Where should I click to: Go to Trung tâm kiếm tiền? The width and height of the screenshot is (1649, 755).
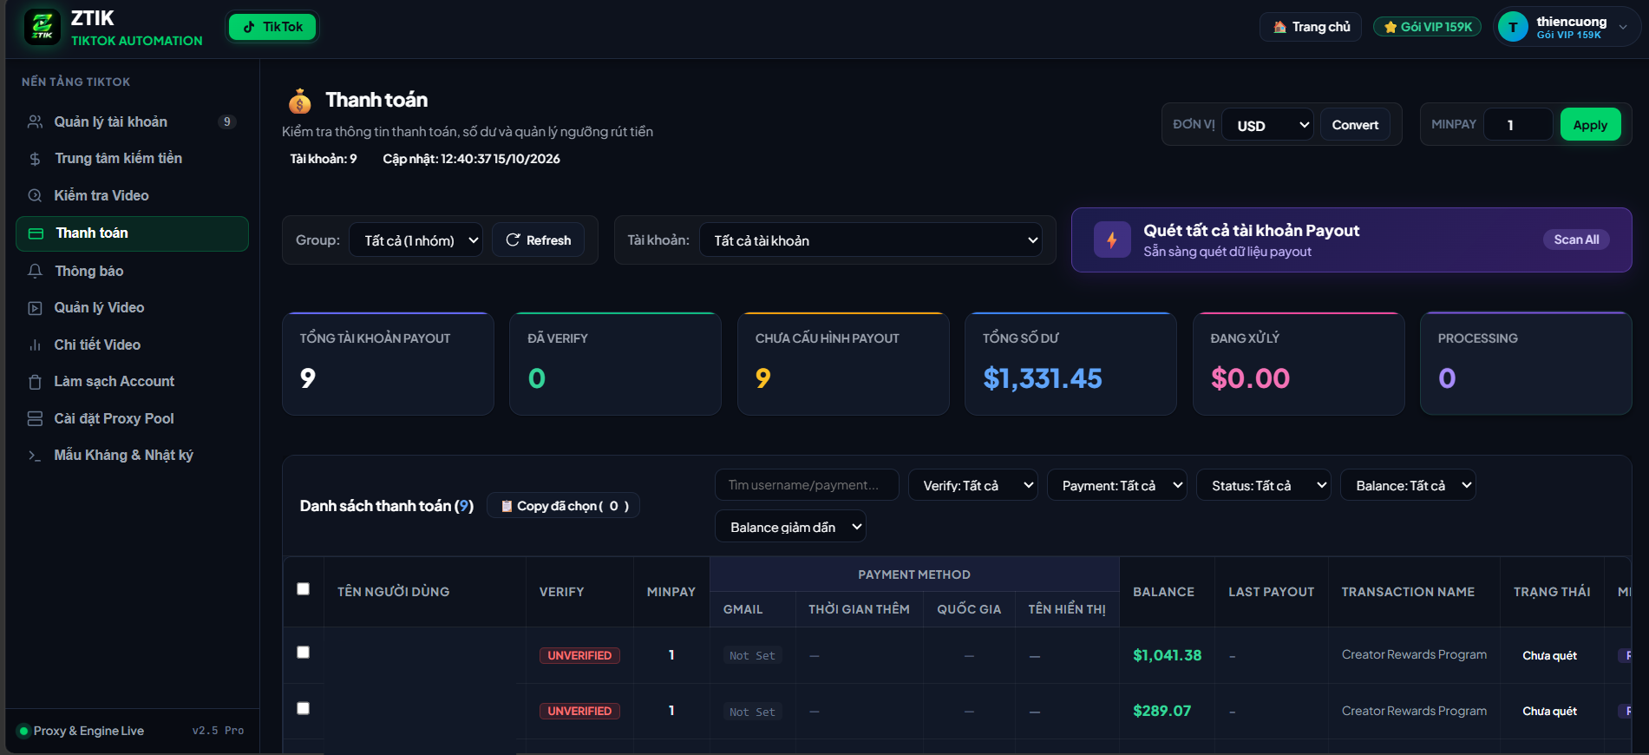pos(132,159)
